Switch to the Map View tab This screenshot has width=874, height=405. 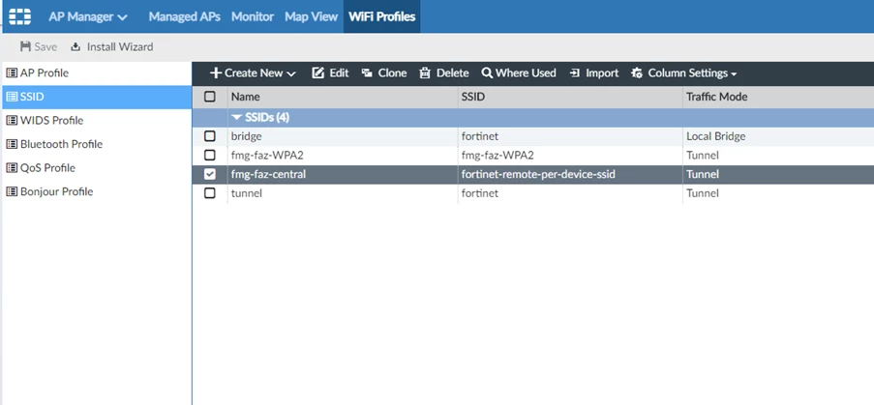click(312, 16)
